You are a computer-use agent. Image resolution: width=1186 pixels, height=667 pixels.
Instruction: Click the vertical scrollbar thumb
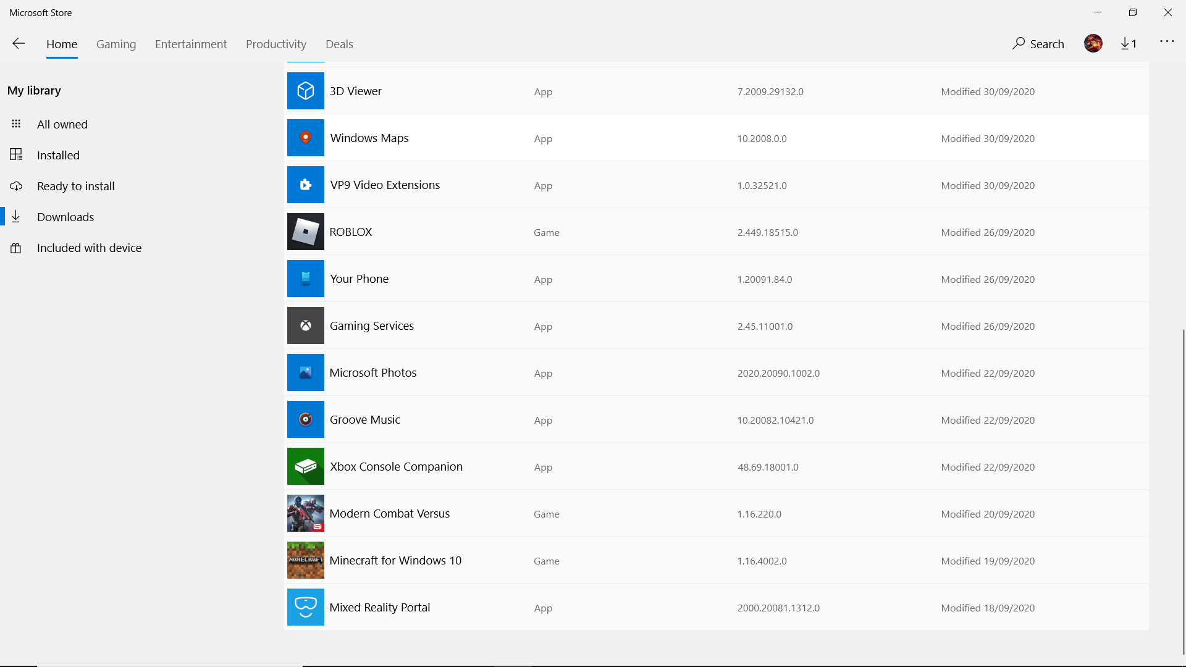pyautogui.click(x=1183, y=491)
